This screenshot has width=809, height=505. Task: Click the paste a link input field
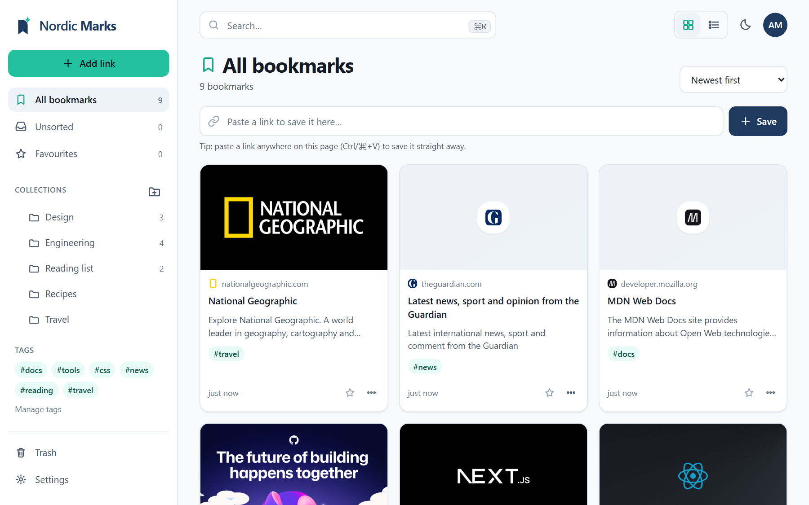pos(461,121)
